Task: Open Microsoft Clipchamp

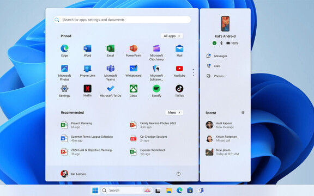Action: click(156, 53)
